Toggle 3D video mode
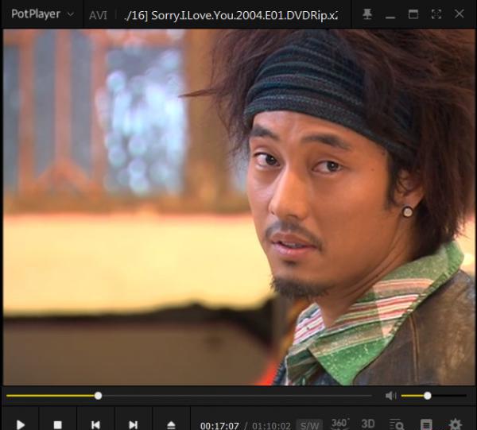Screen dimensions: 477x430 (x=368, y=424)
